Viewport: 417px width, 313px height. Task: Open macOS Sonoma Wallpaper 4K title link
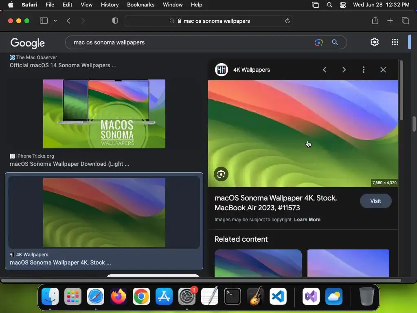[x=276, y=203]
